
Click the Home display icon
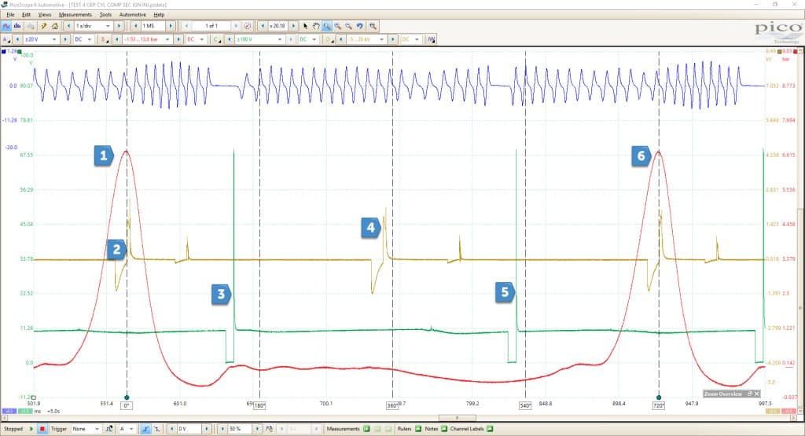54,26
